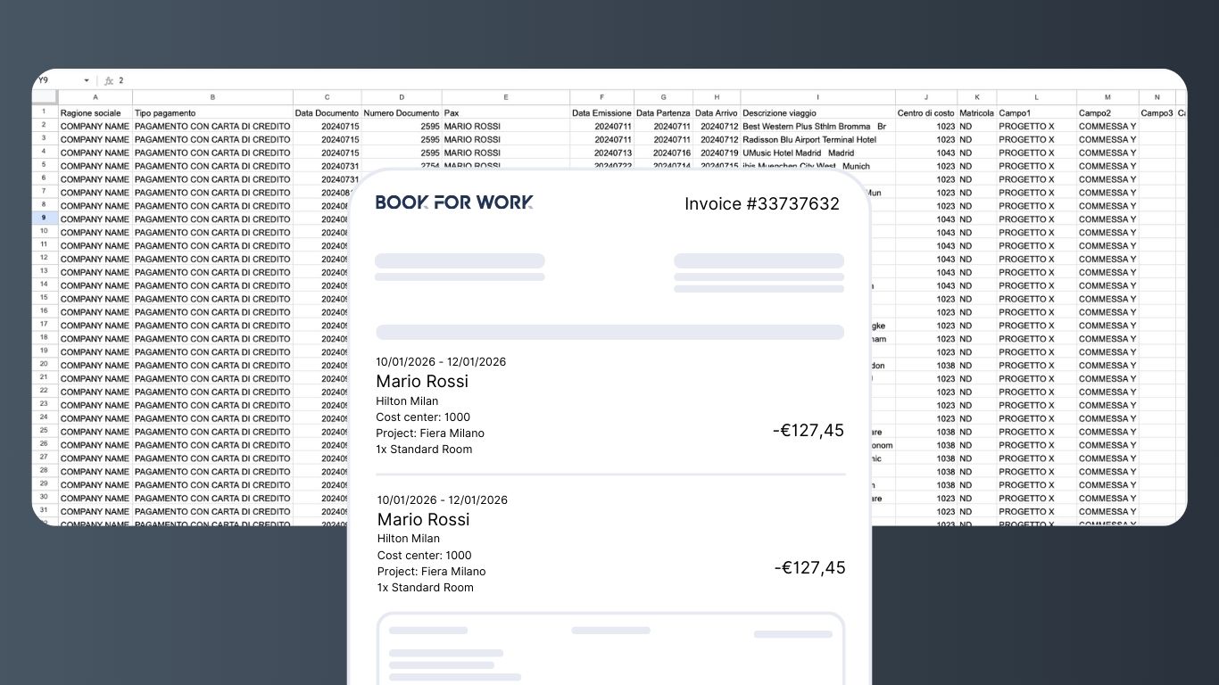Screen dimensions: 1219x685
Task: Click column header B above Tipo pagamento
Action: (212, 97)
